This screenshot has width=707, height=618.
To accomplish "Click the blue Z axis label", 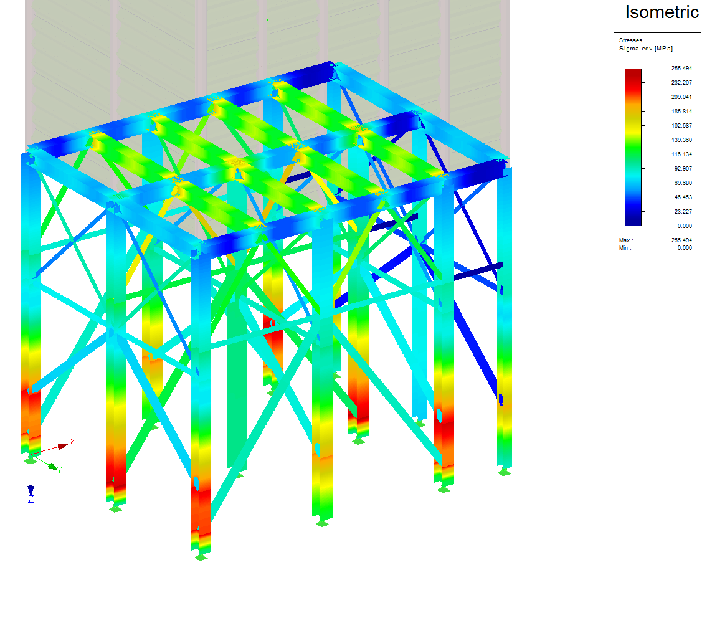I will pos(31,499).
